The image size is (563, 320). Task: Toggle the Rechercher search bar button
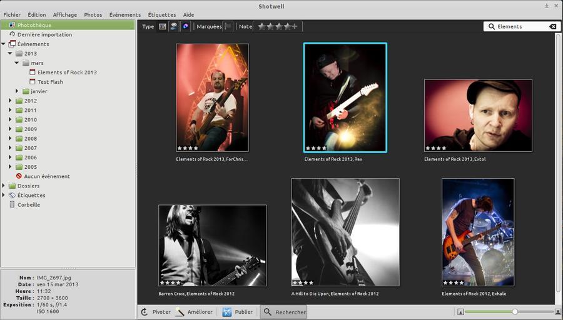click(284, 312)
